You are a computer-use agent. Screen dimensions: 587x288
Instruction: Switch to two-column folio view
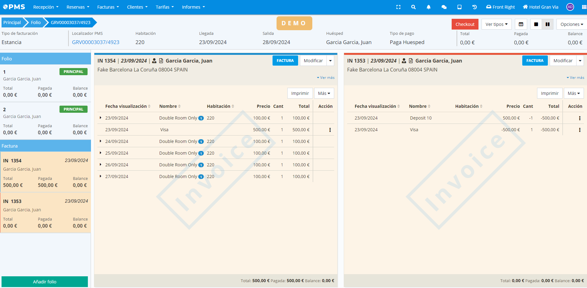[548, 24]
